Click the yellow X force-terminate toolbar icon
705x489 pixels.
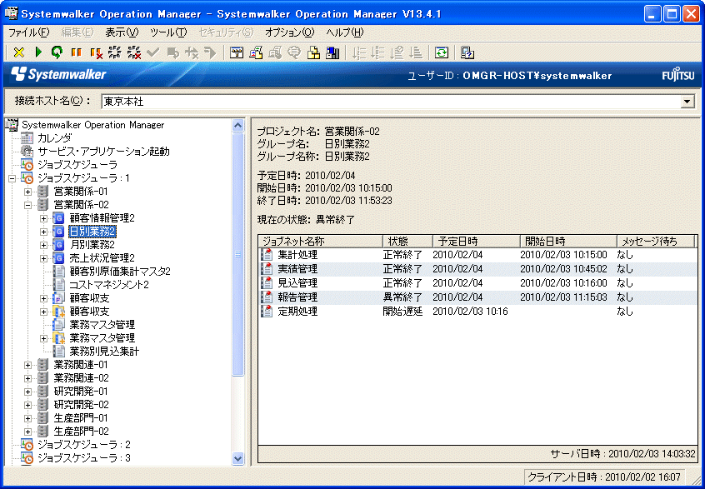tap(18, 53)
